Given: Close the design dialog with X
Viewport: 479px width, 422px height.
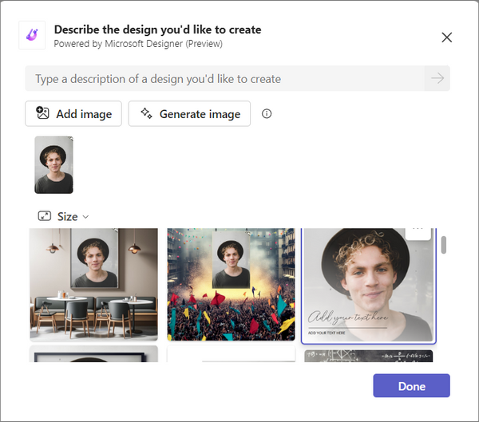Looking at the screenshot, I should tap(446, 37).
